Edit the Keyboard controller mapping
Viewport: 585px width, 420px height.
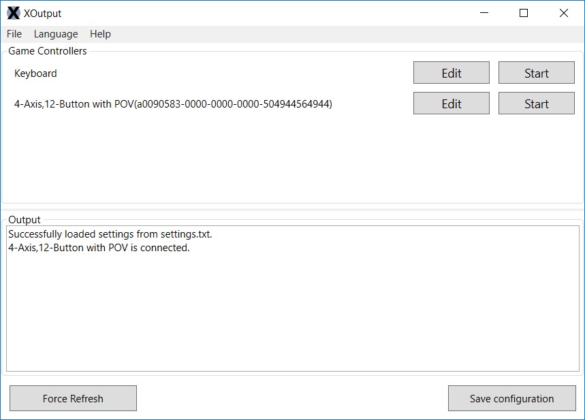click(x=451, y=72)
